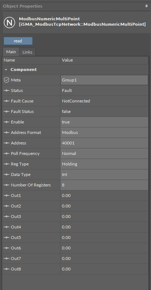Click the circled N component icon
Screen dimensions: 151x290
click(9, 22)
